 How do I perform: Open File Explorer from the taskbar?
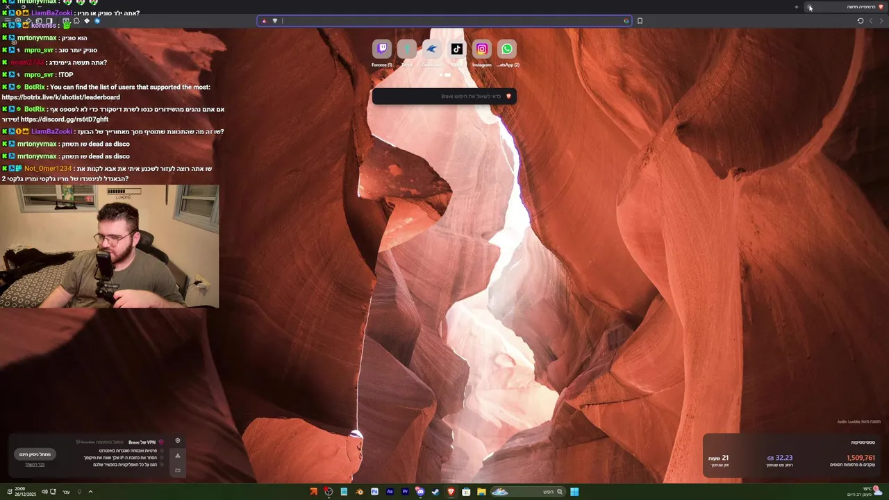tap(481, 492)
